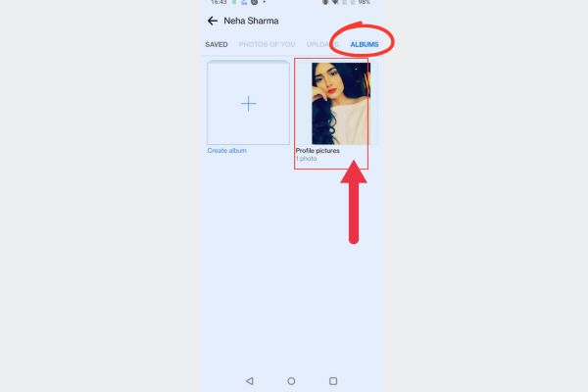Tap the green notification icon in status bar
Image resolution: width=588 pixels, height=392 pixels.
234,2
